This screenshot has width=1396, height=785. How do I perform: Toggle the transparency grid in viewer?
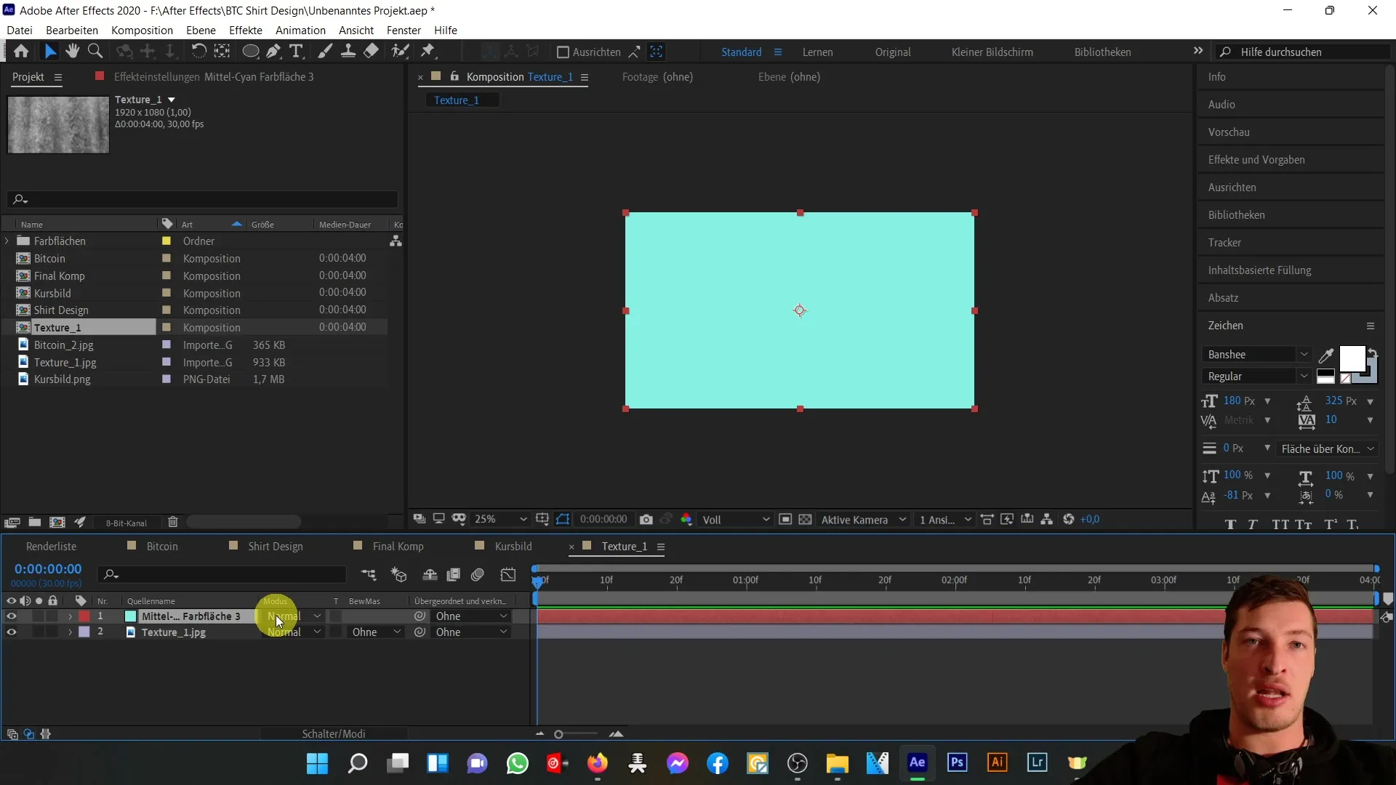click(805, 519)
